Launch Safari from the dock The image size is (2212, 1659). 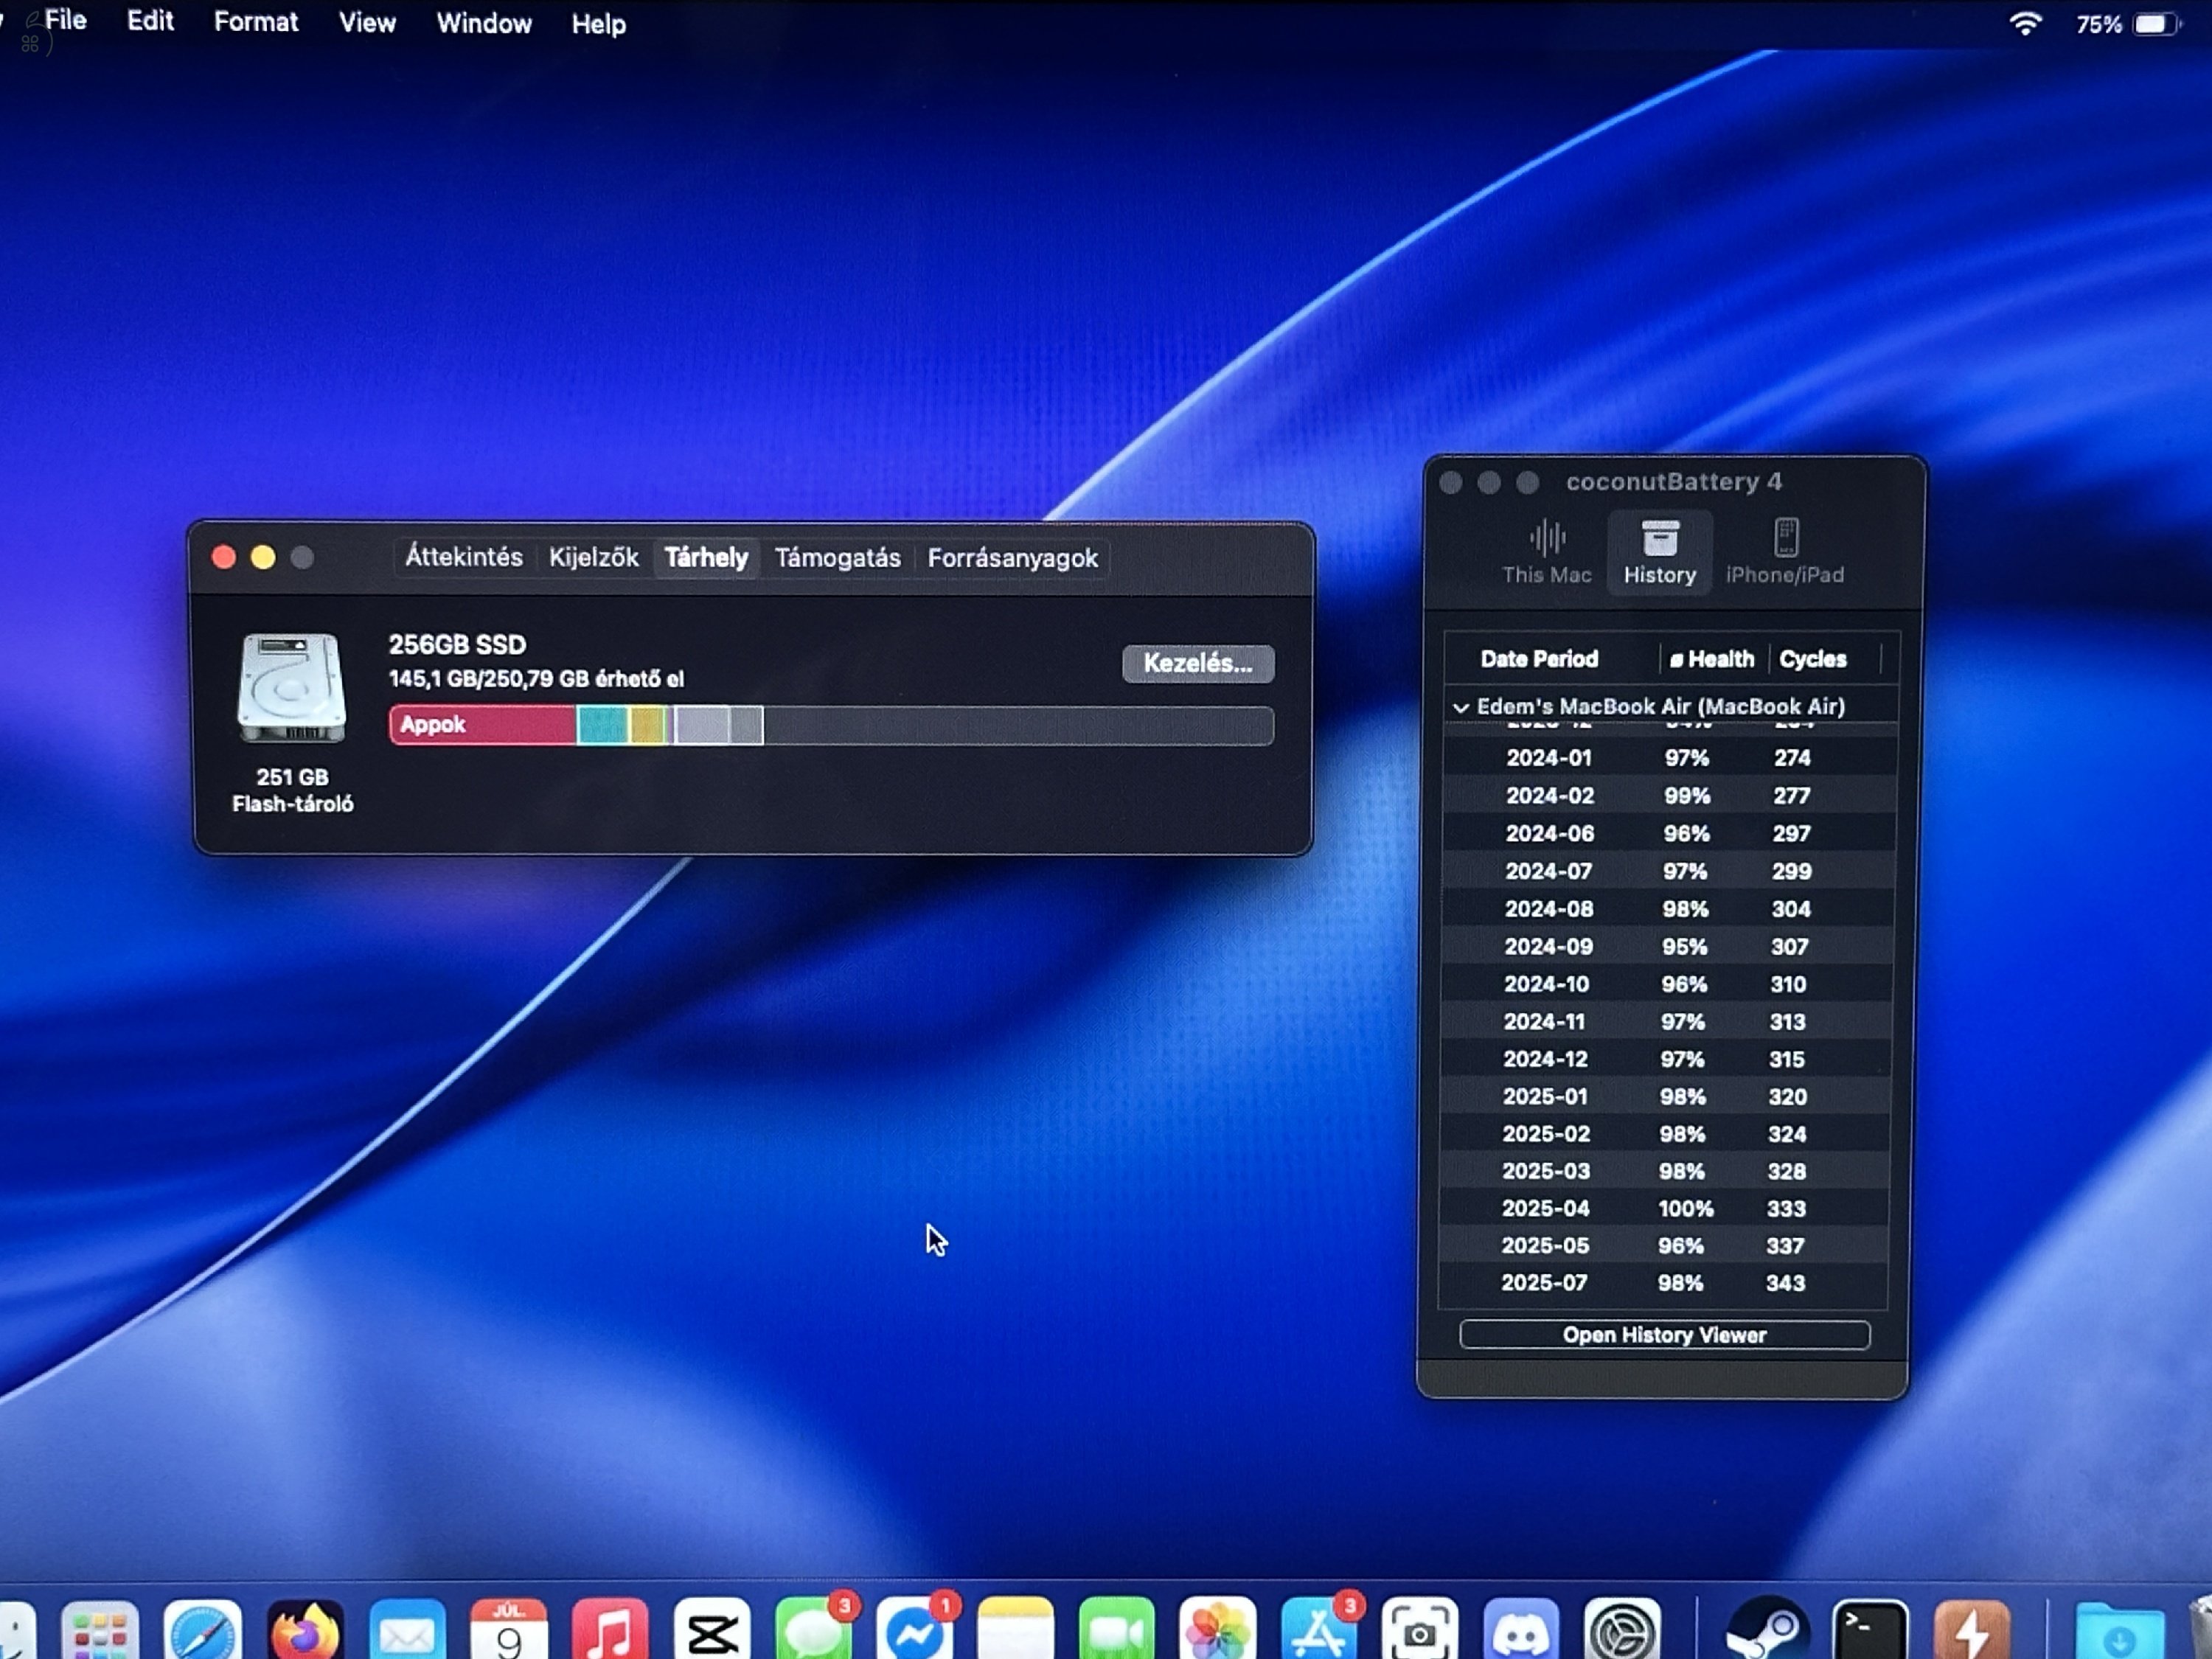click(203, 1631)
